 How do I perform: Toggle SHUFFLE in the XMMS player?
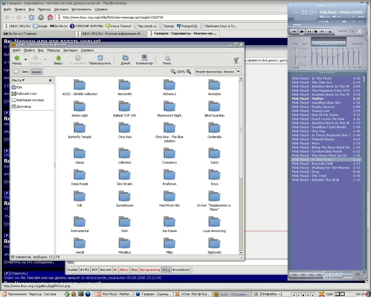342,31
